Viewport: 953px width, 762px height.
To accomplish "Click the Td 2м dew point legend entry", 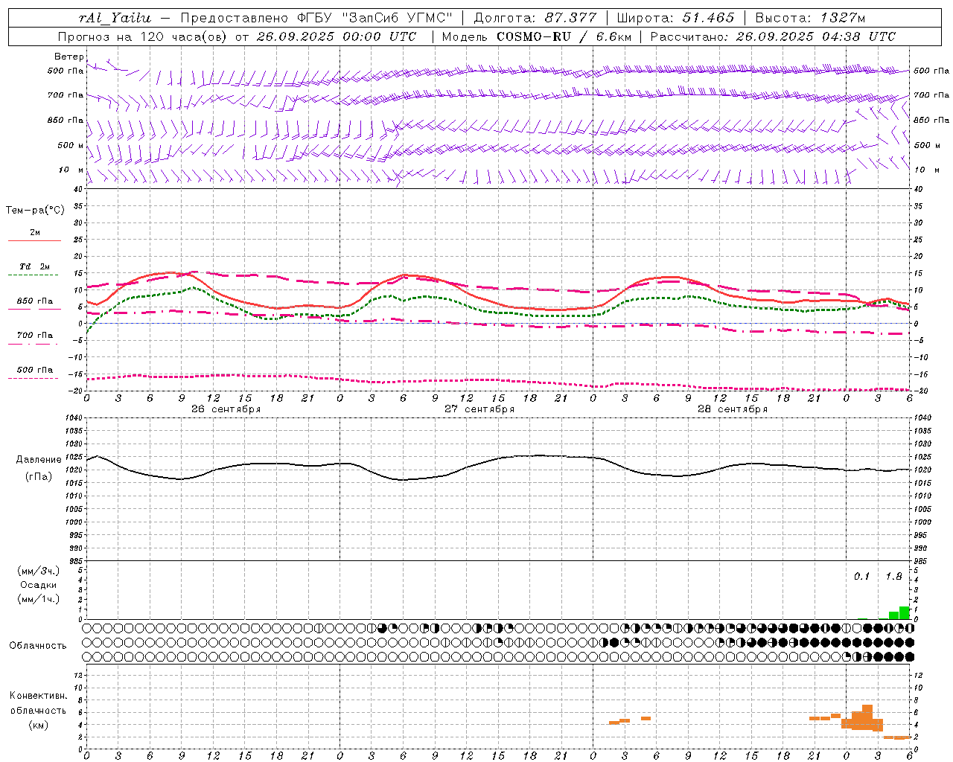I will pos(35,266).
